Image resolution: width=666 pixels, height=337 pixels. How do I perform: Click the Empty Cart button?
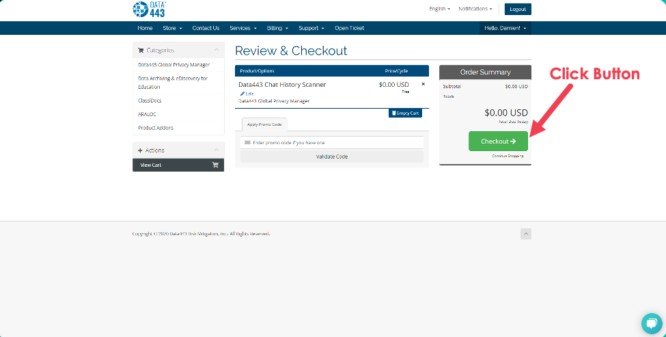(x=405, y=113)
